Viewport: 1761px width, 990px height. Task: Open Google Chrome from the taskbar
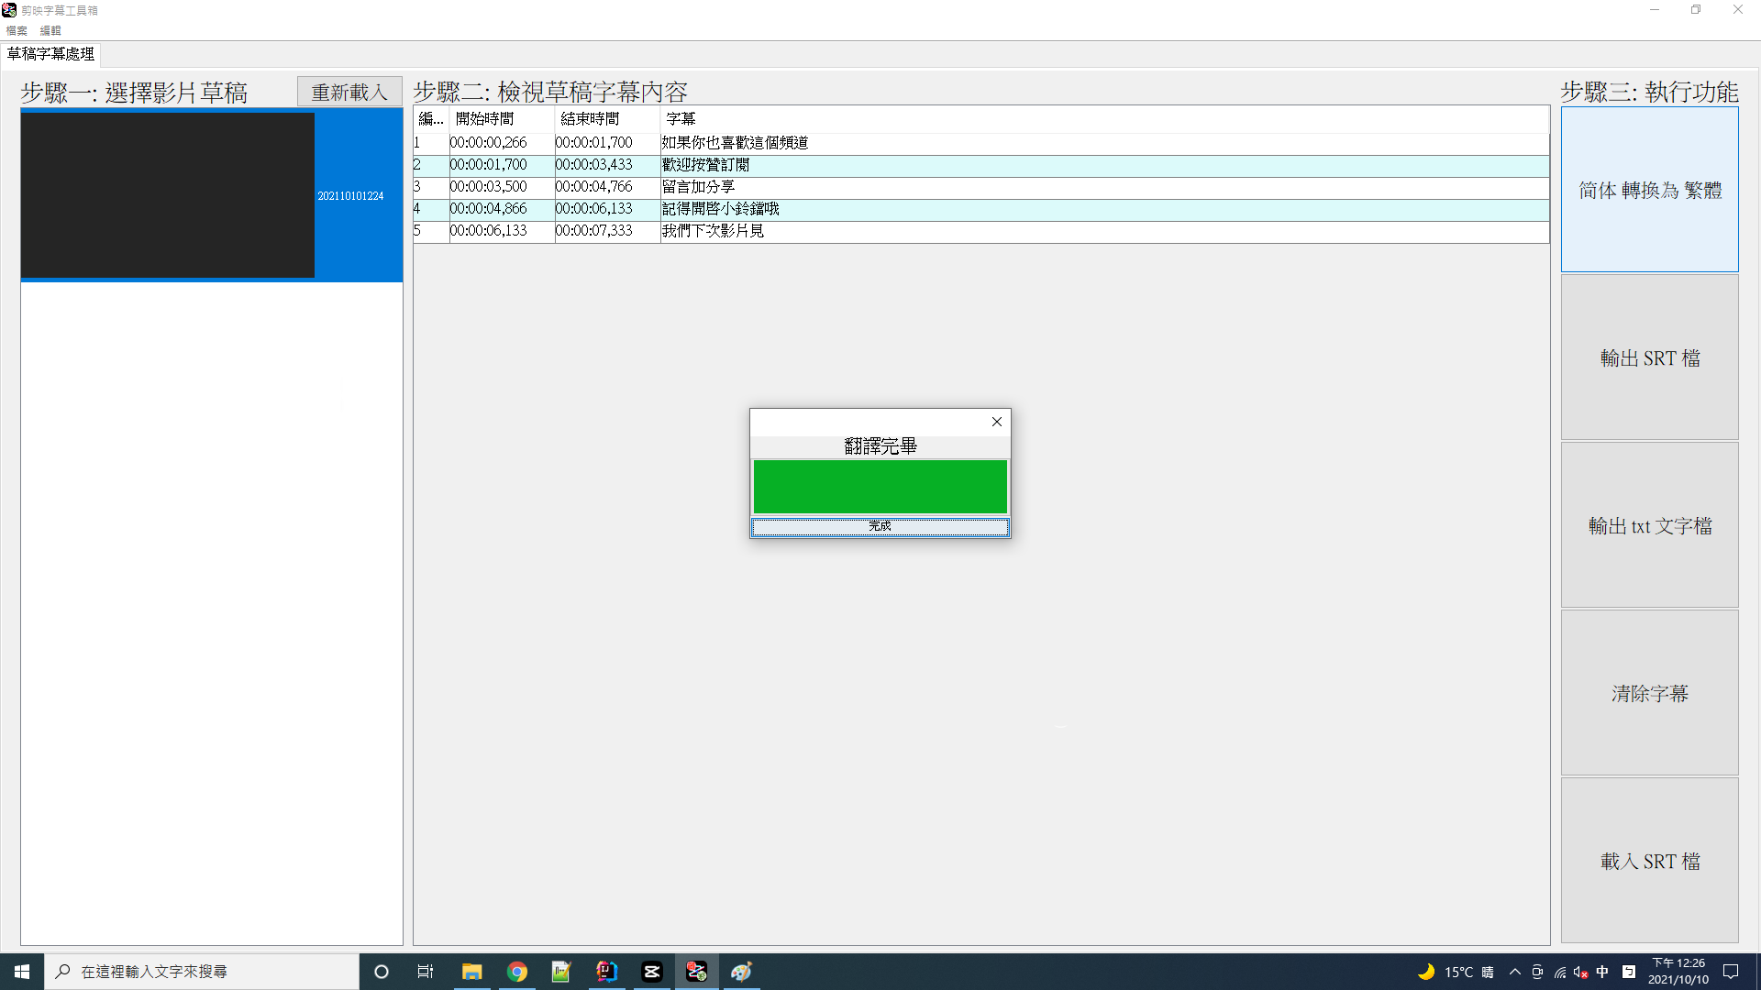pyautogui.click(x=517, y=972)
